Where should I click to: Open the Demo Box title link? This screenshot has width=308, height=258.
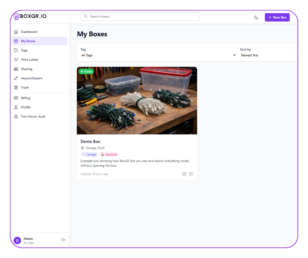click(90, 141)
